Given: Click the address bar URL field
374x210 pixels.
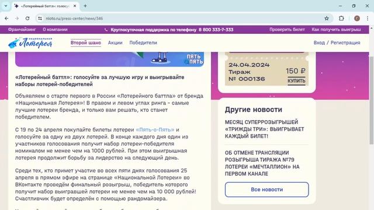Looking at the screenshot, I should pos(183,18).
